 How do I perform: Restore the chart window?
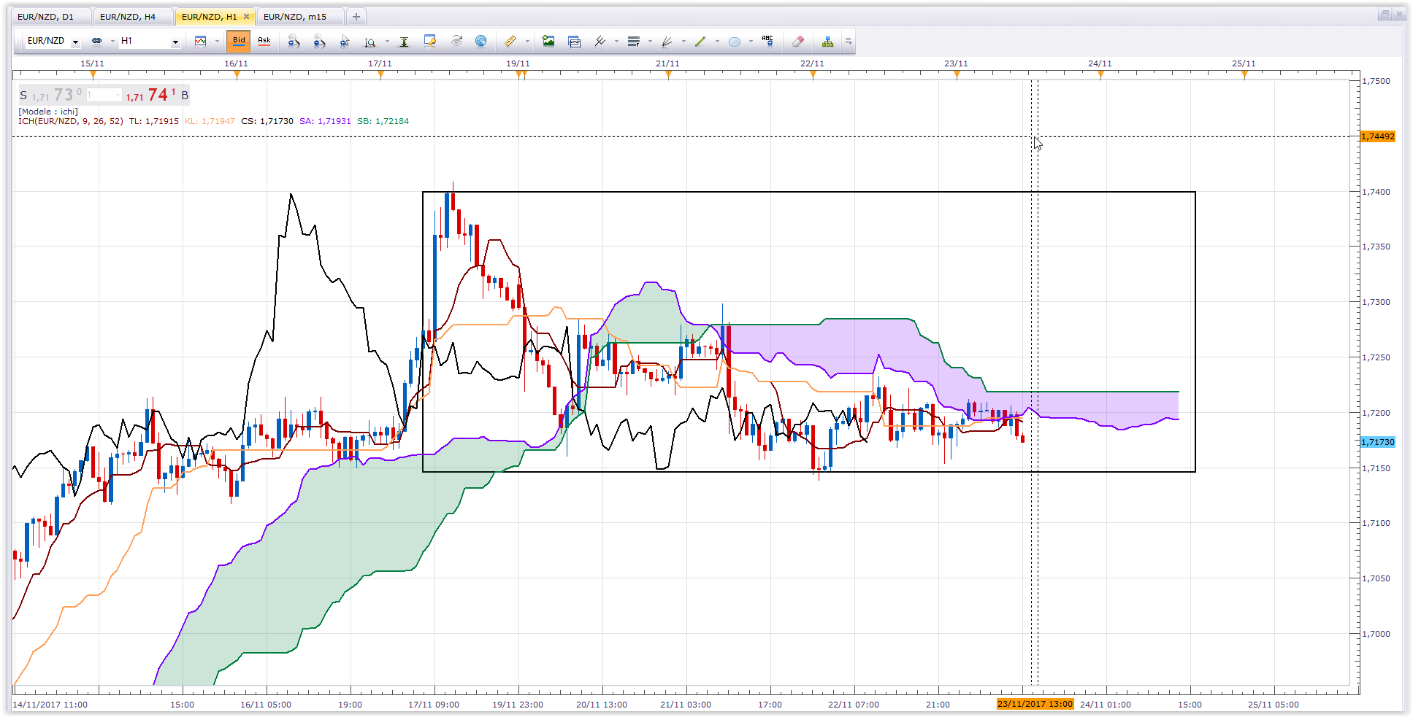coord(1385,15)
